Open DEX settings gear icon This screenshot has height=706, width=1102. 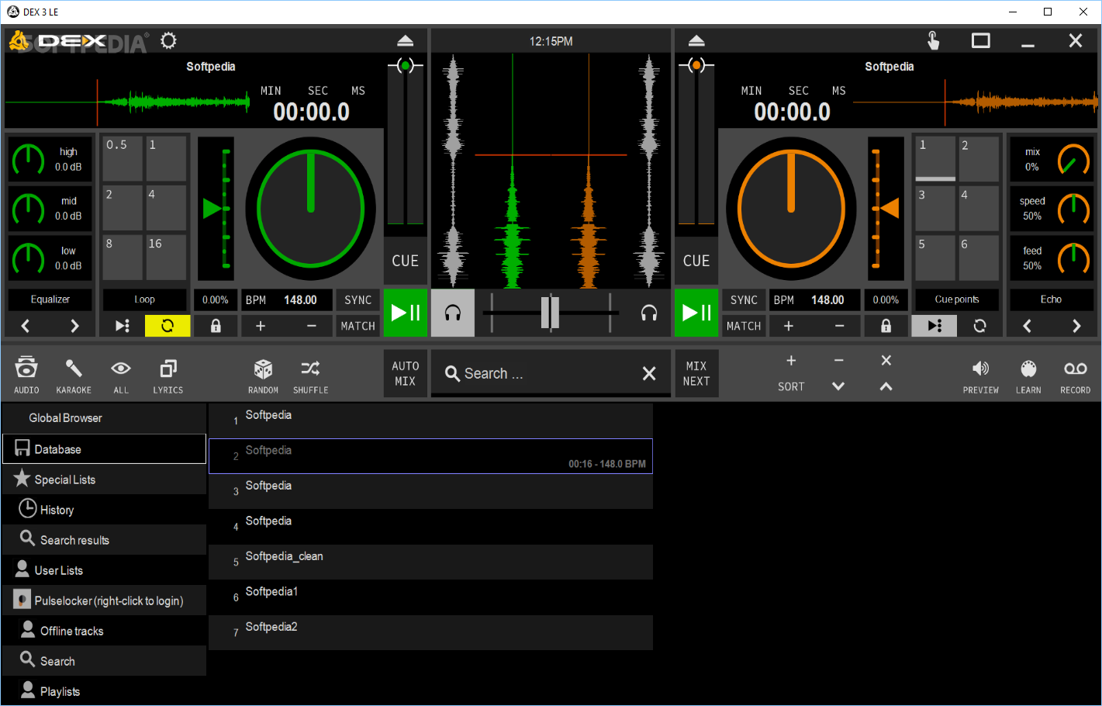(x=168, y=40)
